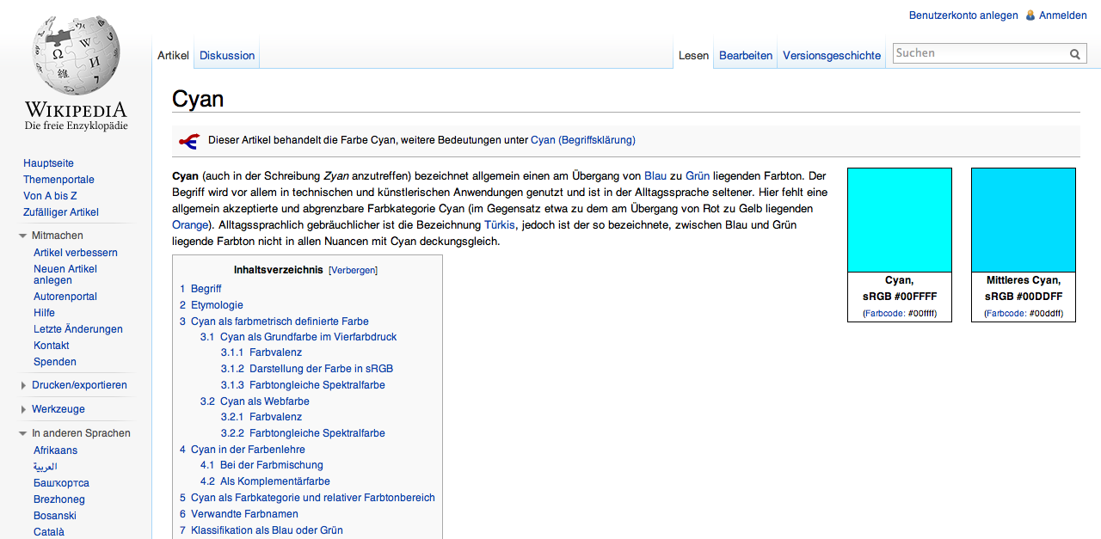Collapse the Mitmachen sidebar section

pyautogui.click(x=23, y=236)
